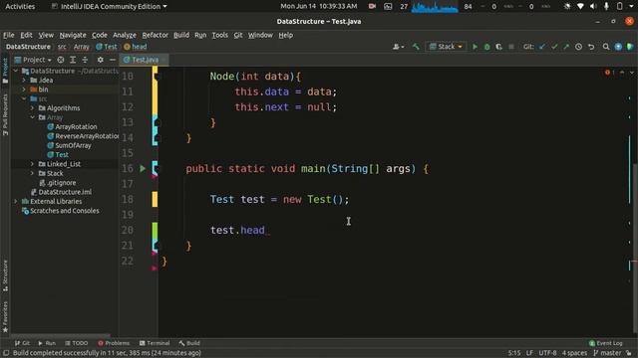Click the blue IDE update icon in the toolbar

tap(618, 47)
